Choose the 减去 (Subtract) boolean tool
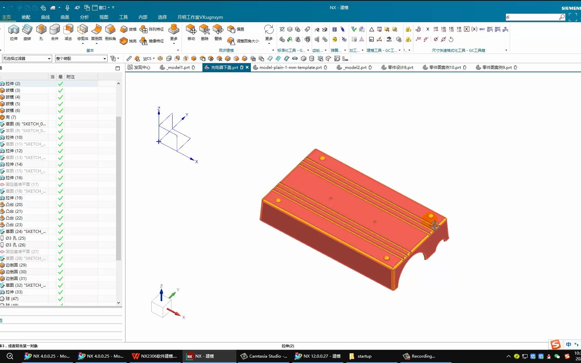The height and width of the screenshot is (363, 581). click(68, 33)
